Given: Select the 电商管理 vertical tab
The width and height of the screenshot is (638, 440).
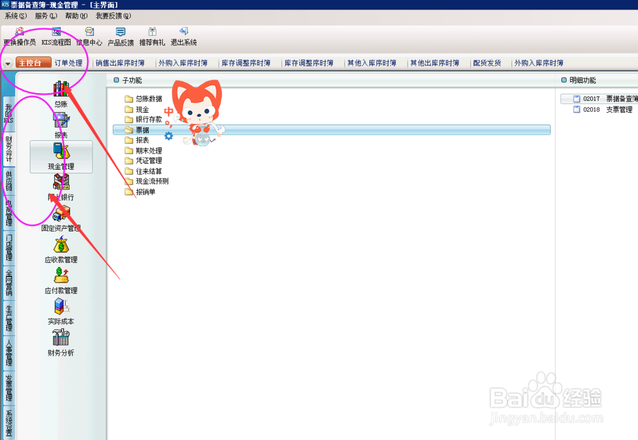Looking at the screenshot, I should [x=8, y=213].
